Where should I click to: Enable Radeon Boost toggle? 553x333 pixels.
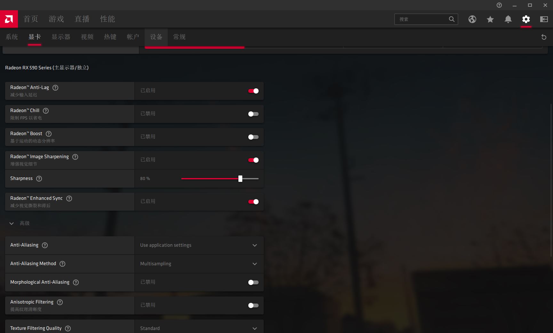253,137
